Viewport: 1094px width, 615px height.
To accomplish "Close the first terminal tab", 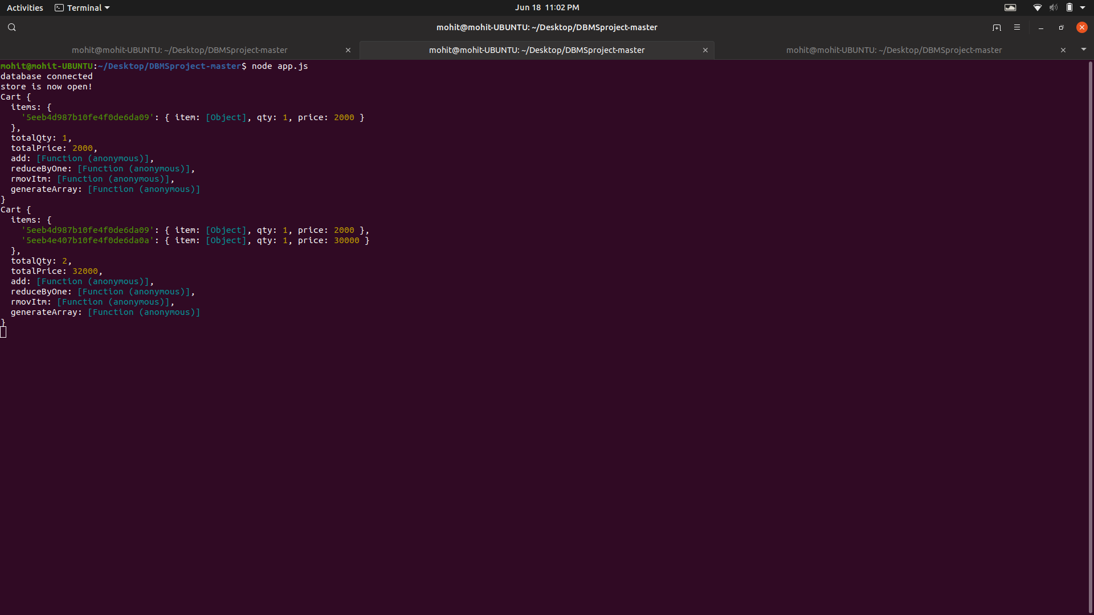I will [348, 50].
